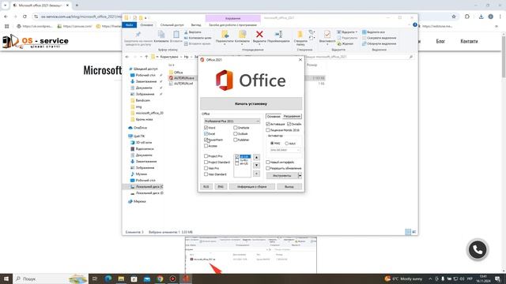Viewport: 506px width, 284px height.
Task: Click the Copy icon in Explorer ribbon
Action: [x=161, y=34]
